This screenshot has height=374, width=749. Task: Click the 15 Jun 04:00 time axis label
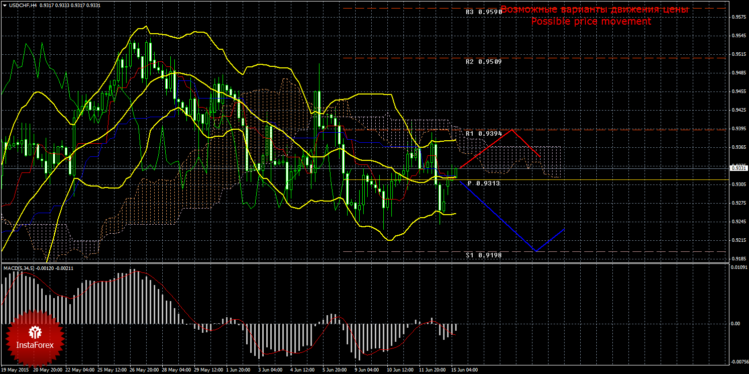click(465, 369)
